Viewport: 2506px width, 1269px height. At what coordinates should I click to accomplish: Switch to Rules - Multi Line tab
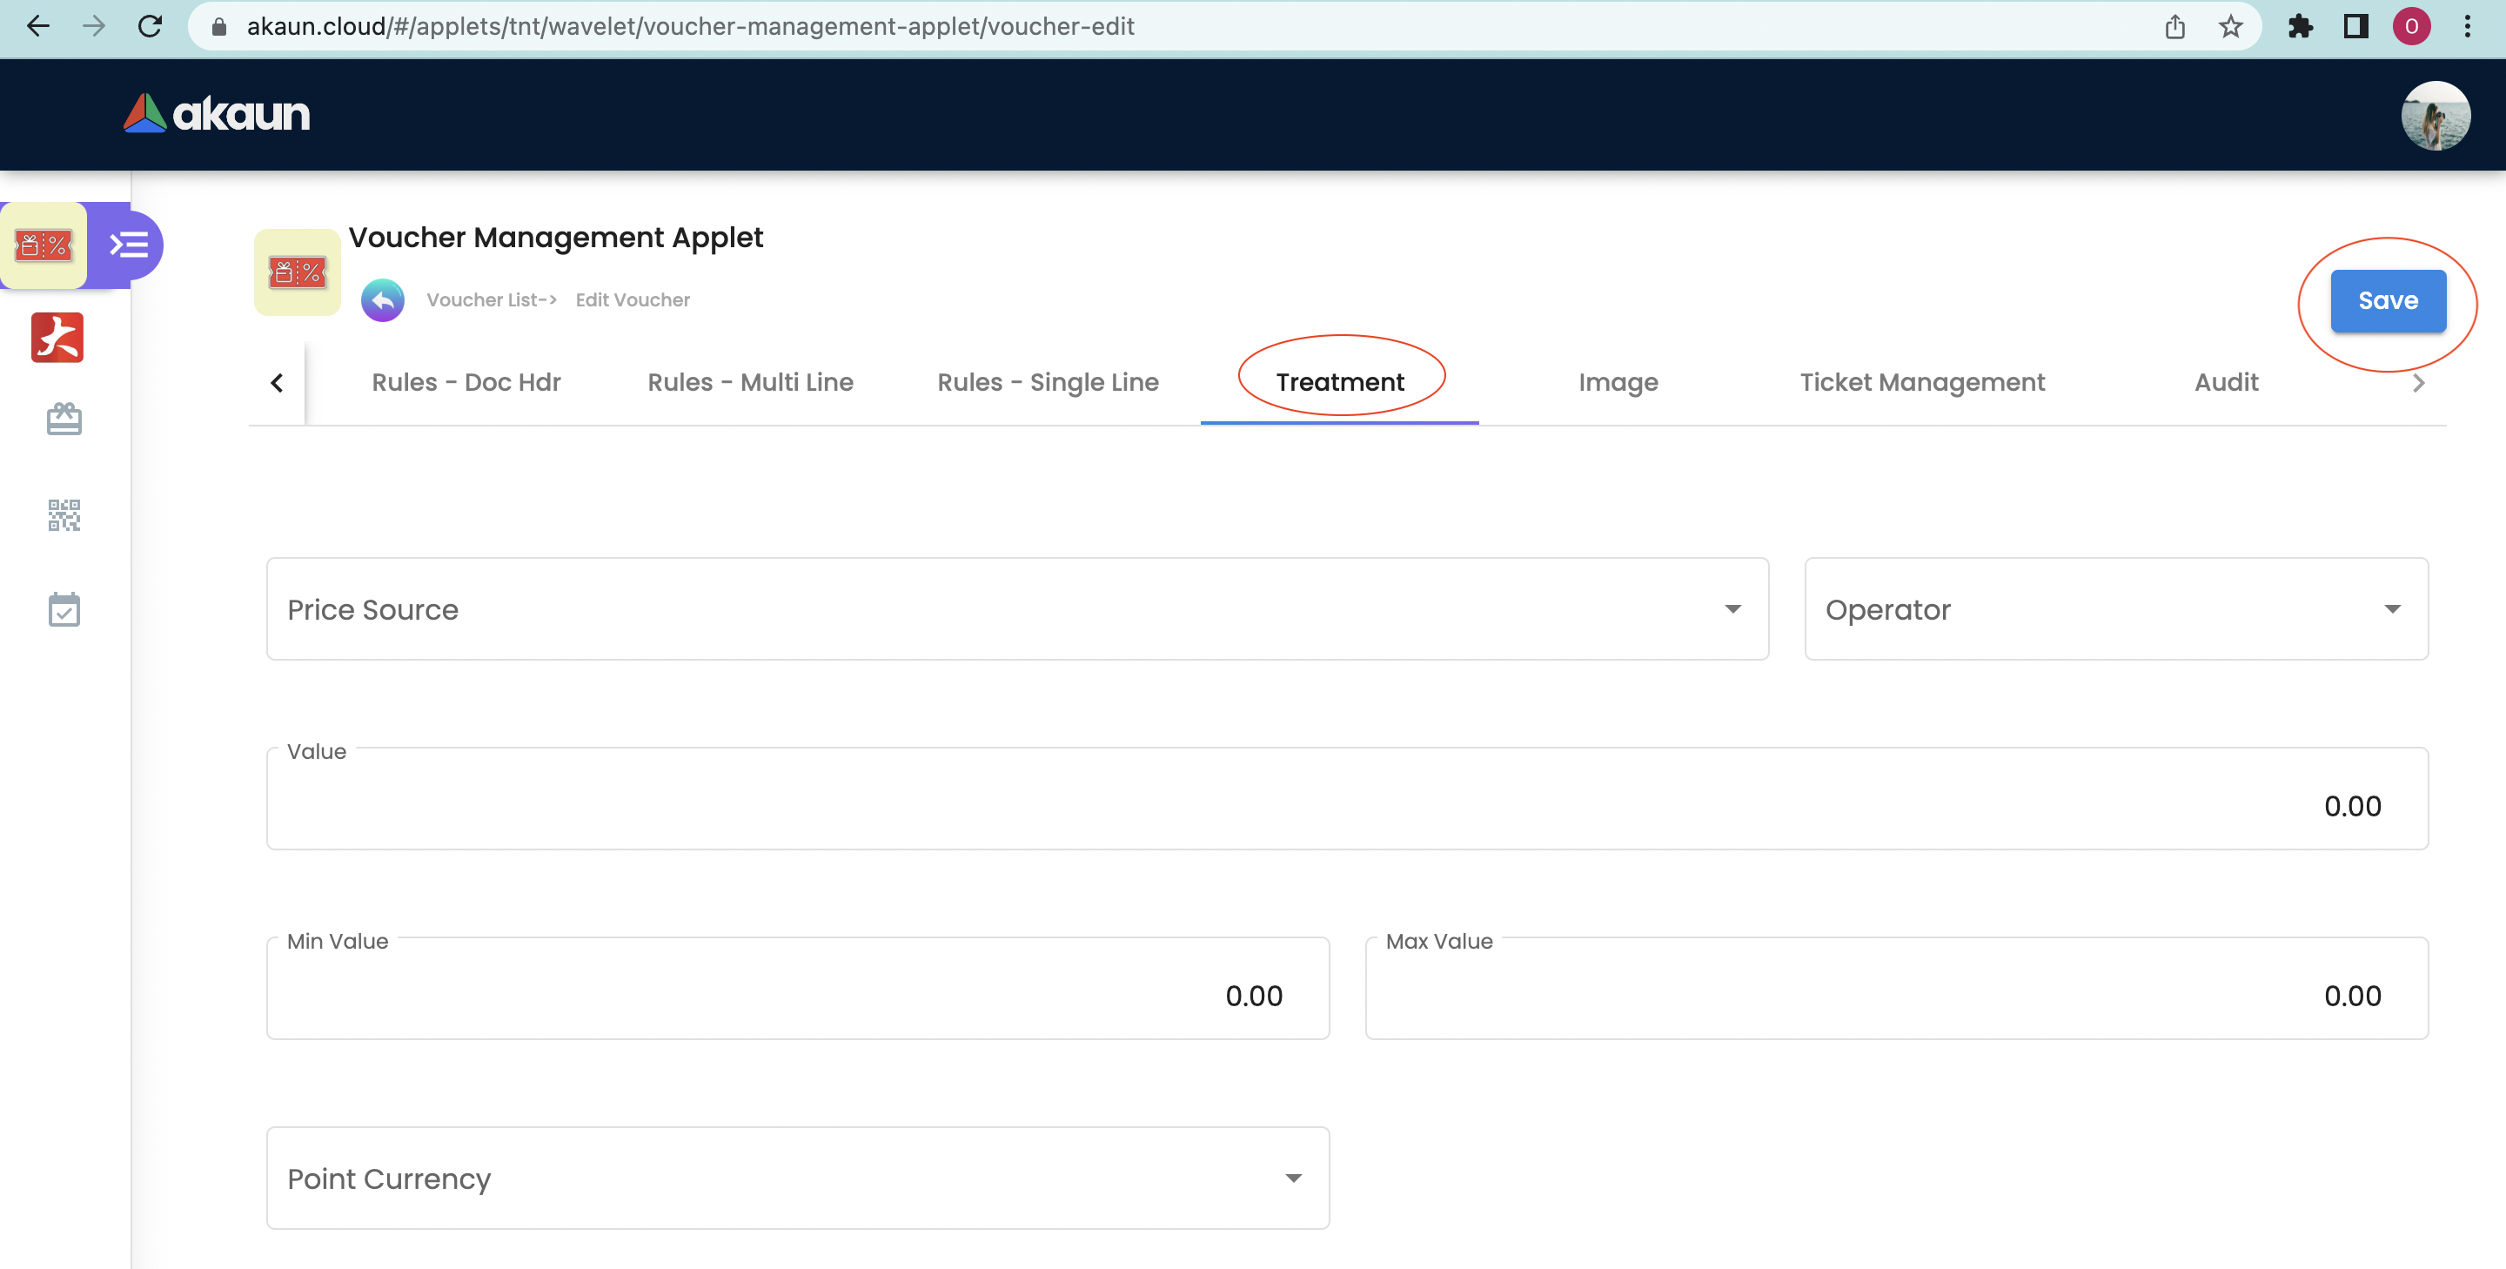pyautogui.click(x=750, y=382)
